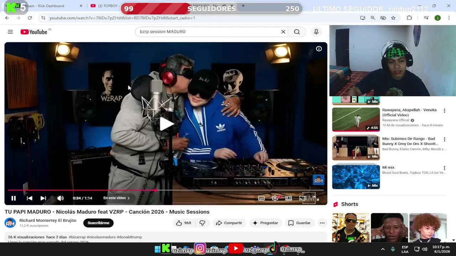This screenshot has width=456, height=256.
Task: Open the YouTube hamburger guide menu
Action: click(10, 32)
